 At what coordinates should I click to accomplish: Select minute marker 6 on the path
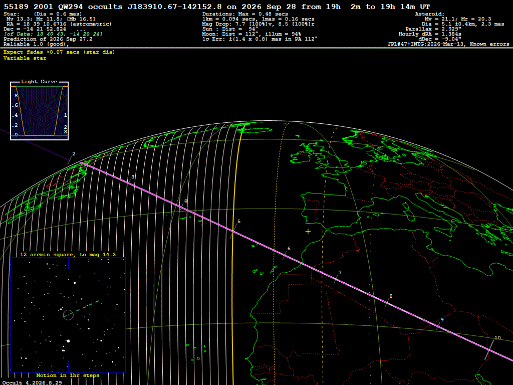[289, 249]
